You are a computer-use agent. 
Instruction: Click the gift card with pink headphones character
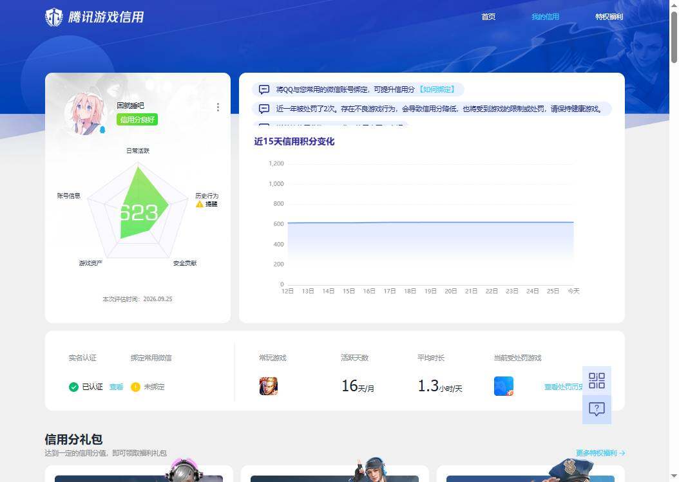[139, 474]
